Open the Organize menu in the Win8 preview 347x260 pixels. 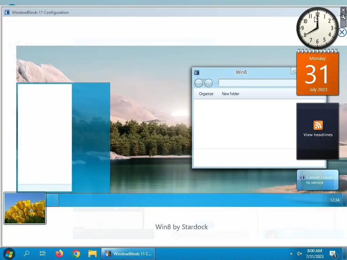(x=206, y=94)
